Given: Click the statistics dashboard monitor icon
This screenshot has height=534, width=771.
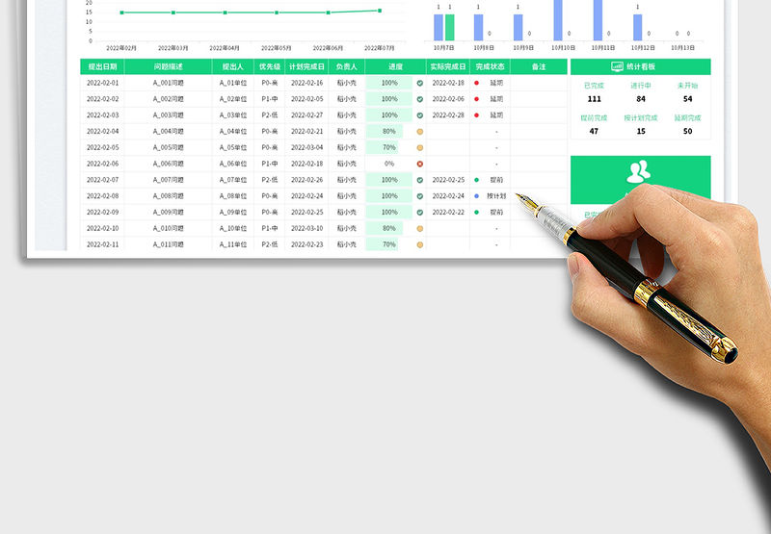Looking at the screenshot, I should click(617, 66).
